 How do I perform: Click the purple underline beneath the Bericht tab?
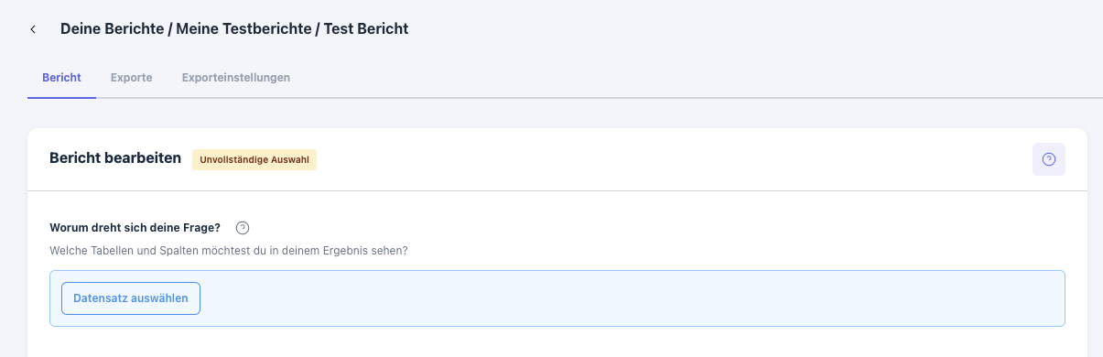tap(61, 97)
